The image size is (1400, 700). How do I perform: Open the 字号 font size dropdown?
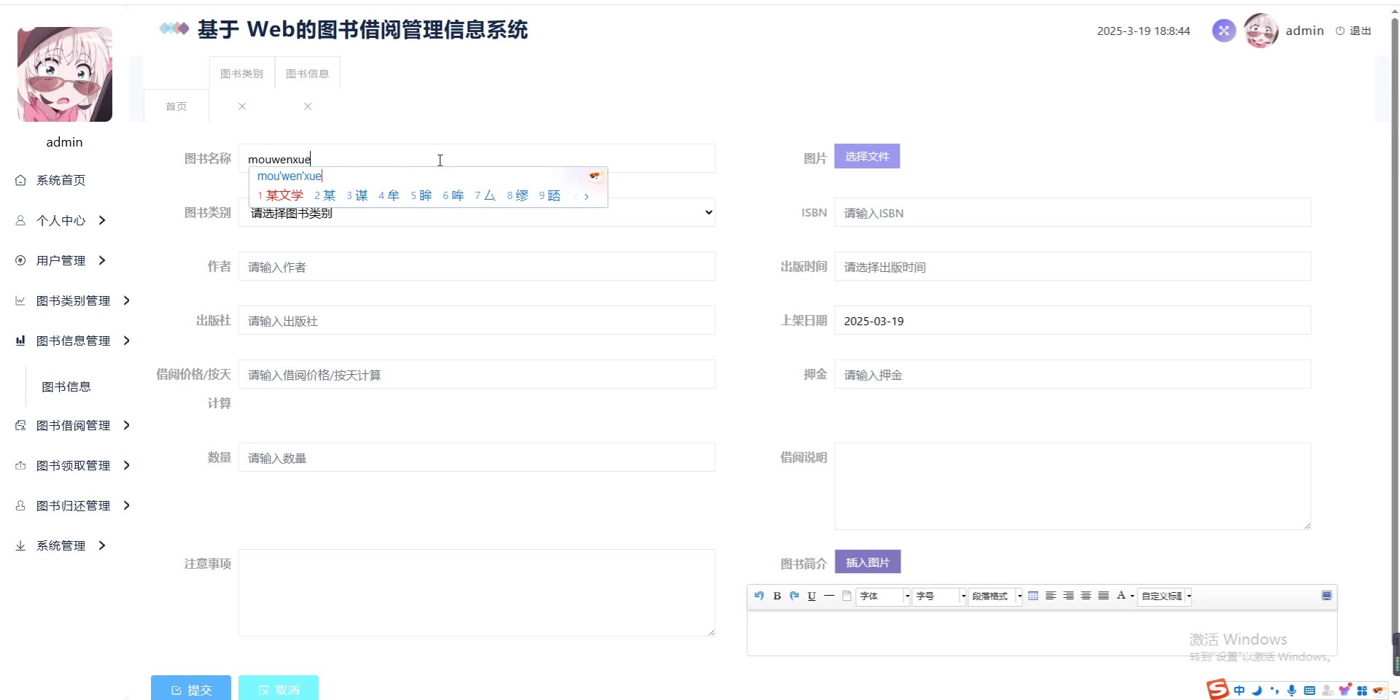coord(939,596)
